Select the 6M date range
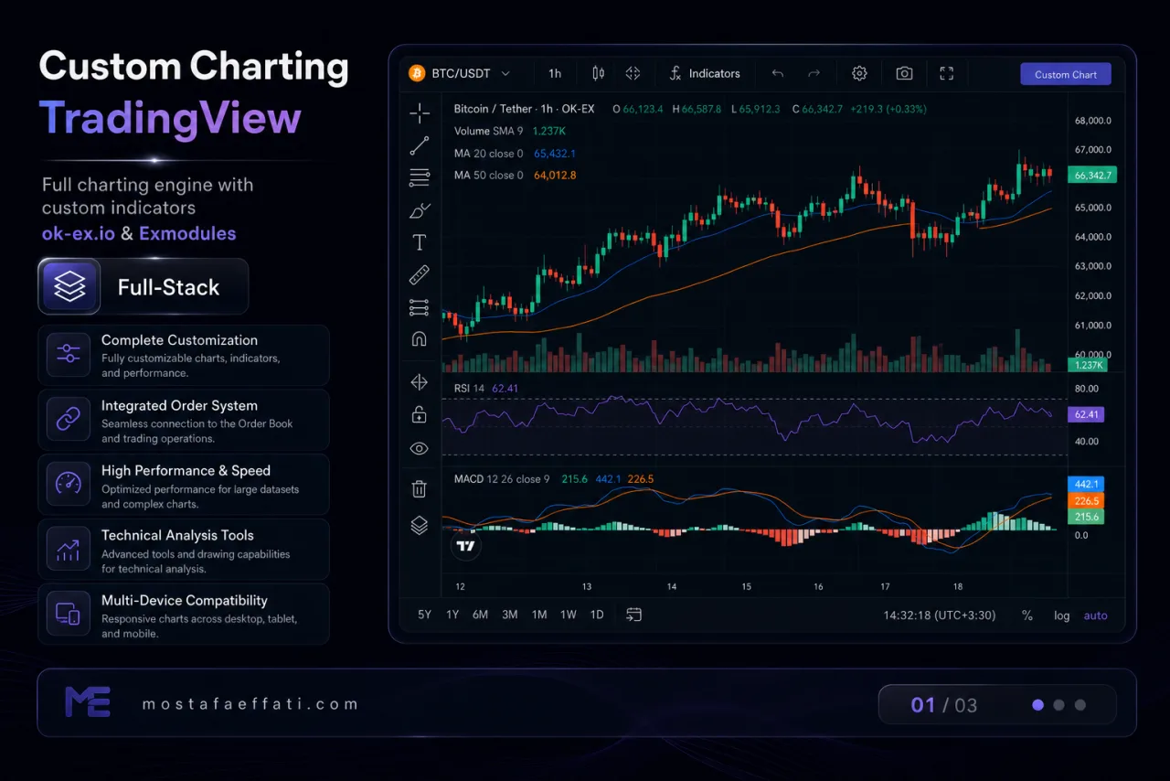The width and height of the screenshot is (1170, 781). [480, 615]
